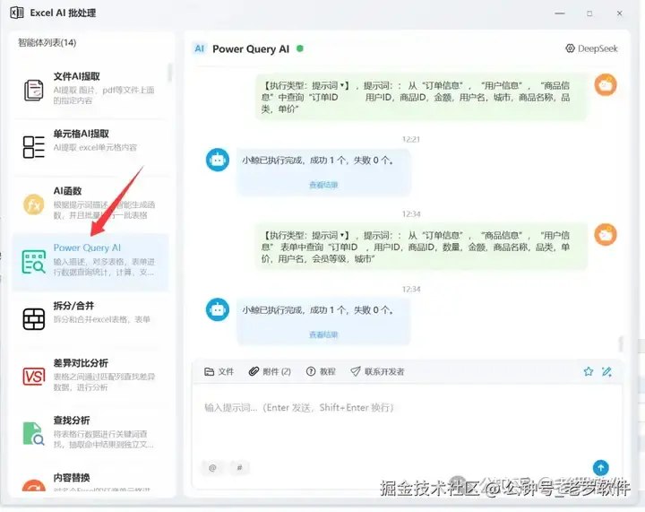Click the Power Query AI table-search icon
The width and height of the screenshot is (645, 512).
pos(34,261)
